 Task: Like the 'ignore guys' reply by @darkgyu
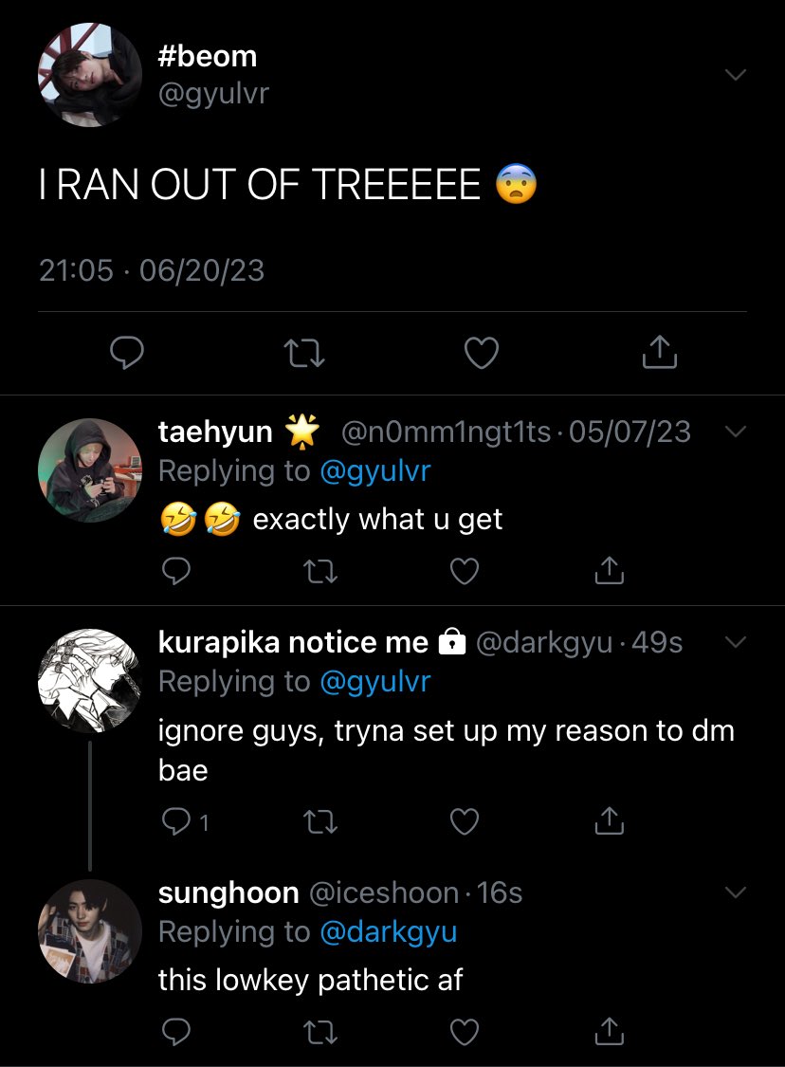pyautogui.click(x=465, y=822)
